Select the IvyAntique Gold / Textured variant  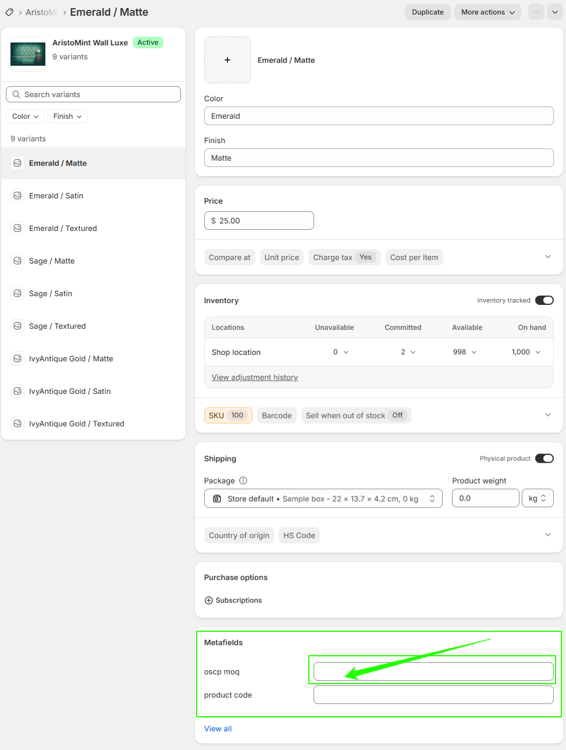[x=75, y=424]
